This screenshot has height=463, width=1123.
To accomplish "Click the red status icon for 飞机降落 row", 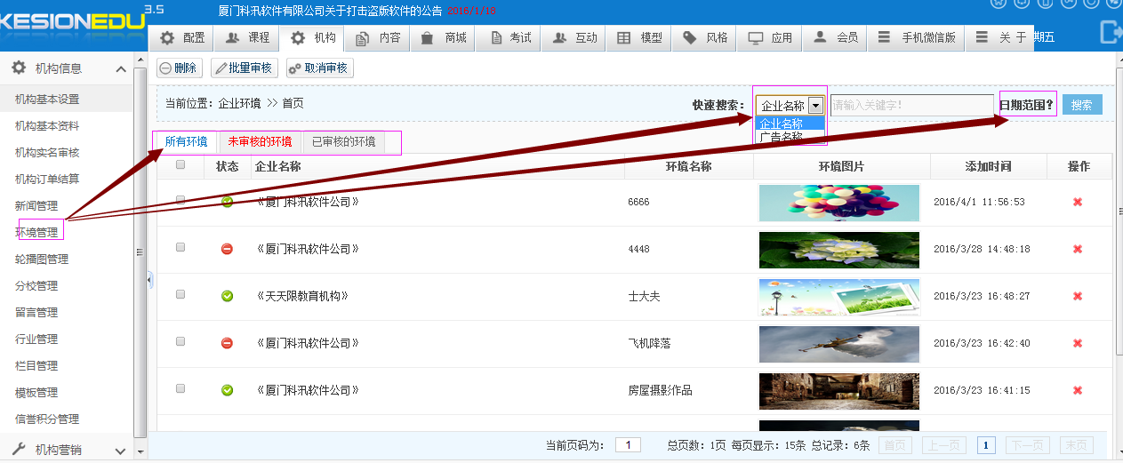I will coord(227,343).
